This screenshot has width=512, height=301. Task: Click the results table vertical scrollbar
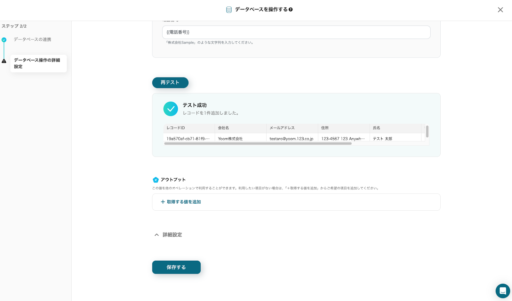coord(427,131)
